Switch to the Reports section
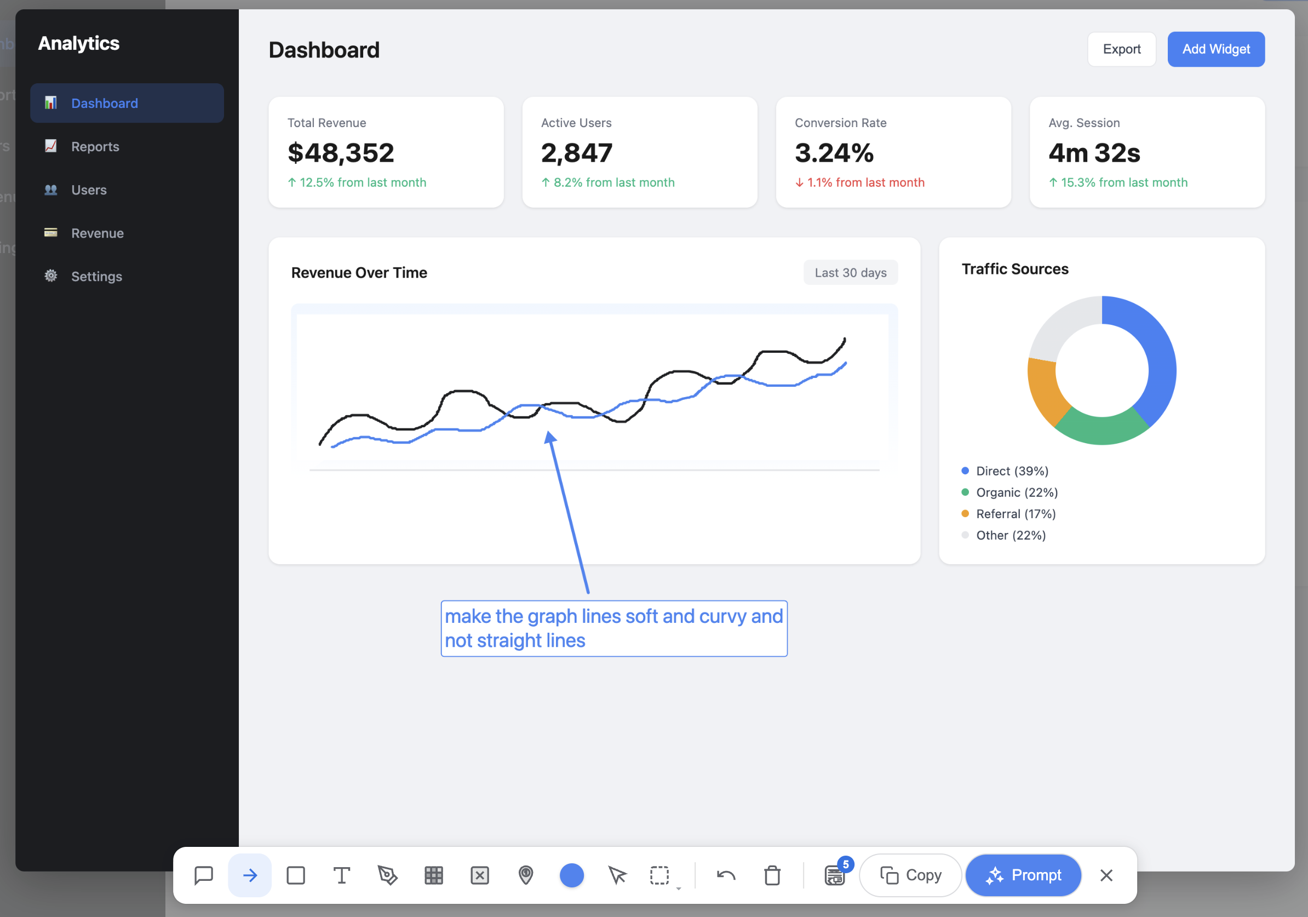 pyautogui.click(x=95, y=146)
